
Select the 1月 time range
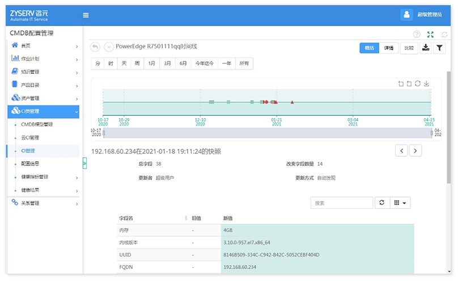[x=152, y=64]
